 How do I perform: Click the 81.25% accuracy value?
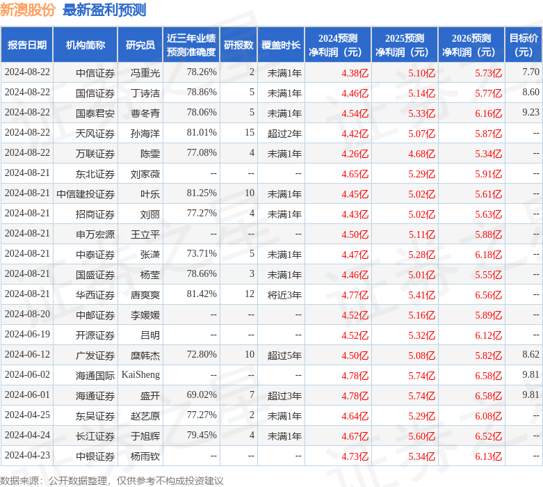(202, 193)
